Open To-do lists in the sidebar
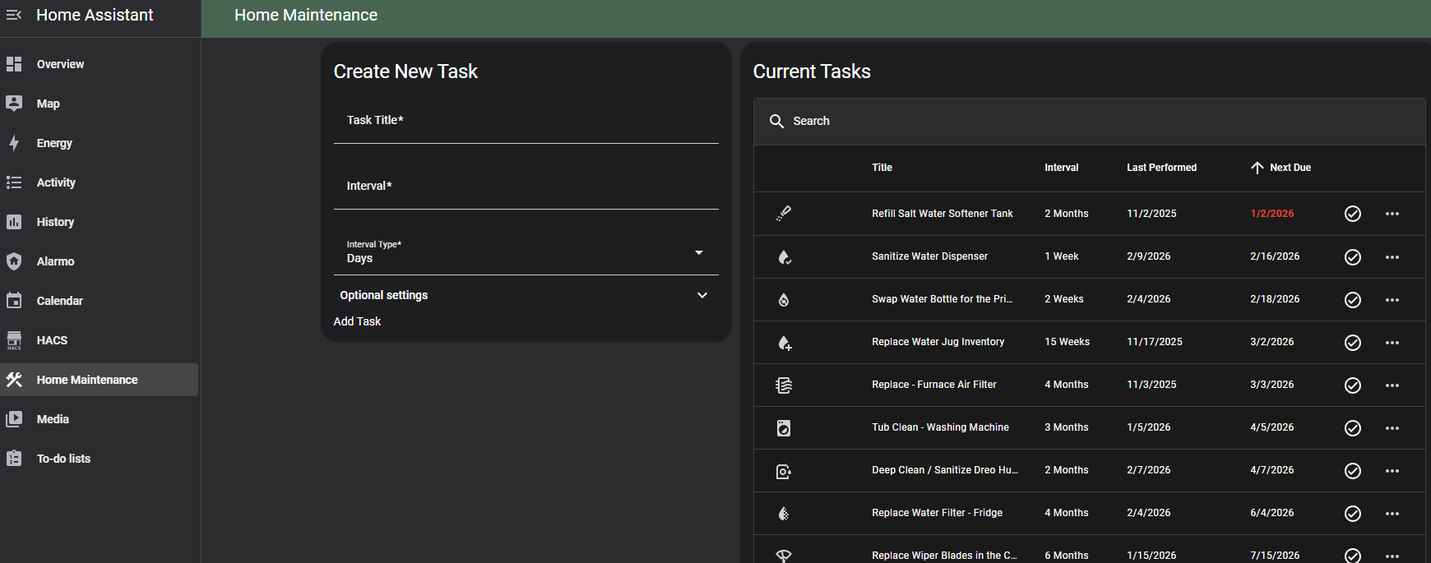 [x=63, y=459]
